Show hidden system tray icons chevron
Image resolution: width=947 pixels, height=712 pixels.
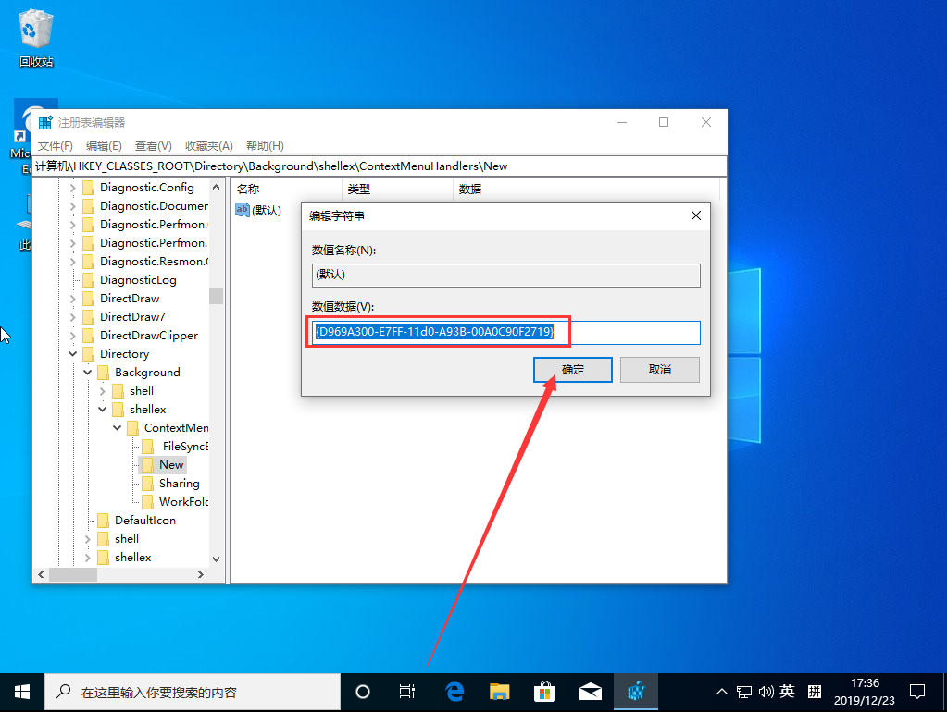pyautogui.click(x=721, y=691)
